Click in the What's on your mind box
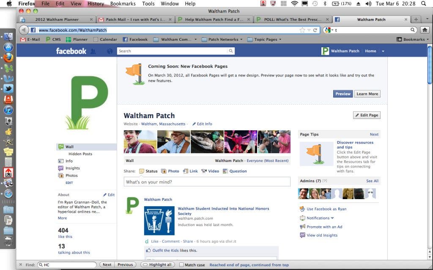This screenshot has width=433, height=270. coord(207,182)
